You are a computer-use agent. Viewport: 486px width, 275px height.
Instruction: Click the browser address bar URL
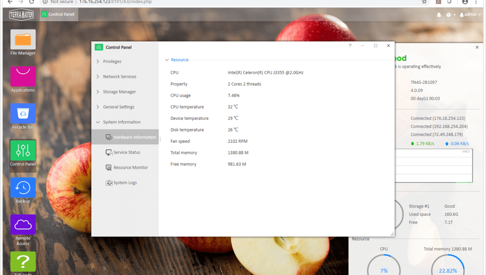coord(115,2)
